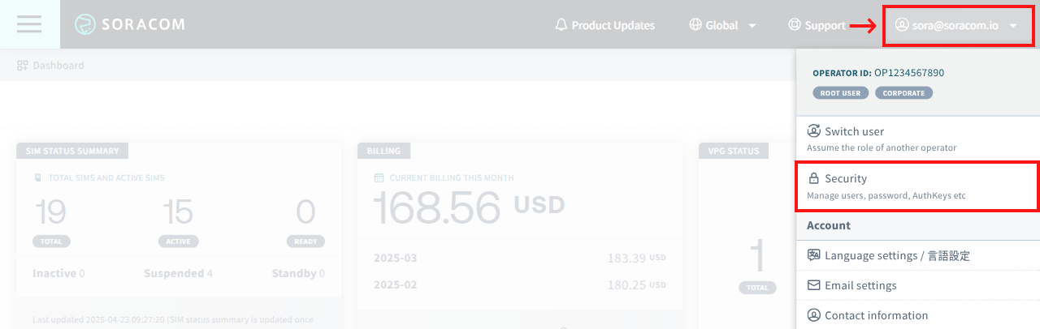The image size is (1040, 329).
Task: Click the Dashboard breadcrumb icon
Action: 23,66
